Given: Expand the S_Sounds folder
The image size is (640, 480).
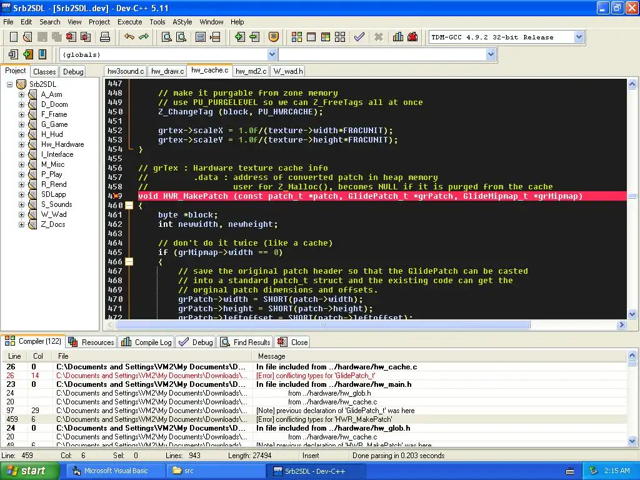Looking at the screenshot, I should click(21, 204).
